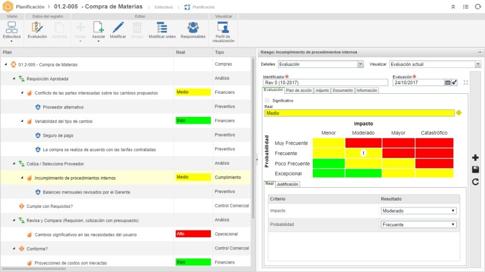Open the Detalles Evaluación dropdown
This screenshot has height=272, width=485.
pyautogui.click(x=321, y=64)
